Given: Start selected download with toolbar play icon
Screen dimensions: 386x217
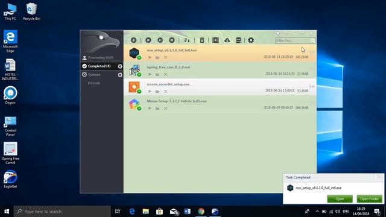Looking at the screenshot, I should click(x=148, y=40).
